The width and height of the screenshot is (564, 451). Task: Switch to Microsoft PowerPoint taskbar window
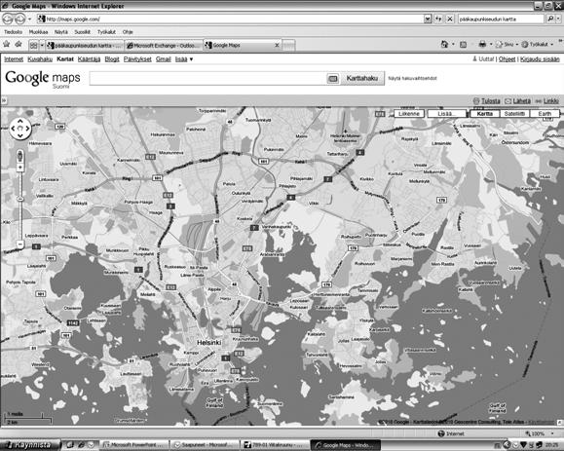(133, 445)
